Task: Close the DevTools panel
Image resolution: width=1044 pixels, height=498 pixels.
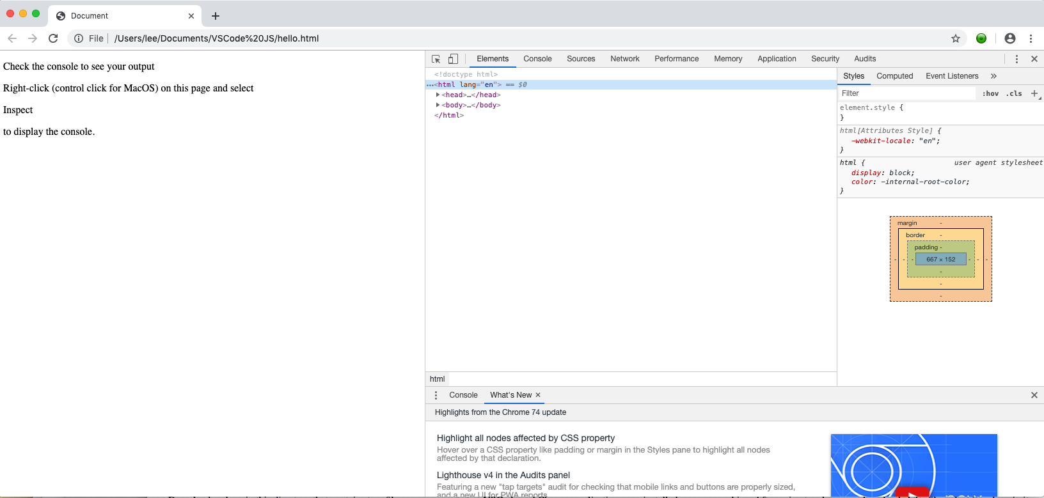Action: pos(1034,59)
